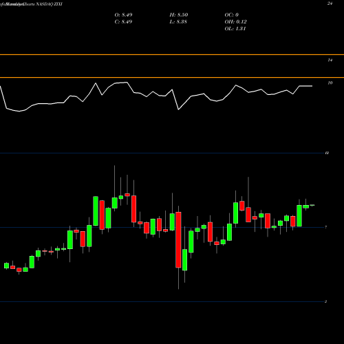The image size is (344, 344).
Task: Click the high value 'H: 8.50'
Action: (x=179, y=15)
